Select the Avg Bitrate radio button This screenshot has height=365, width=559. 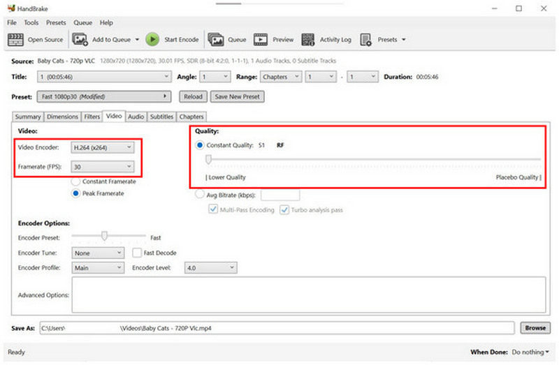click(x=201, y=195)
